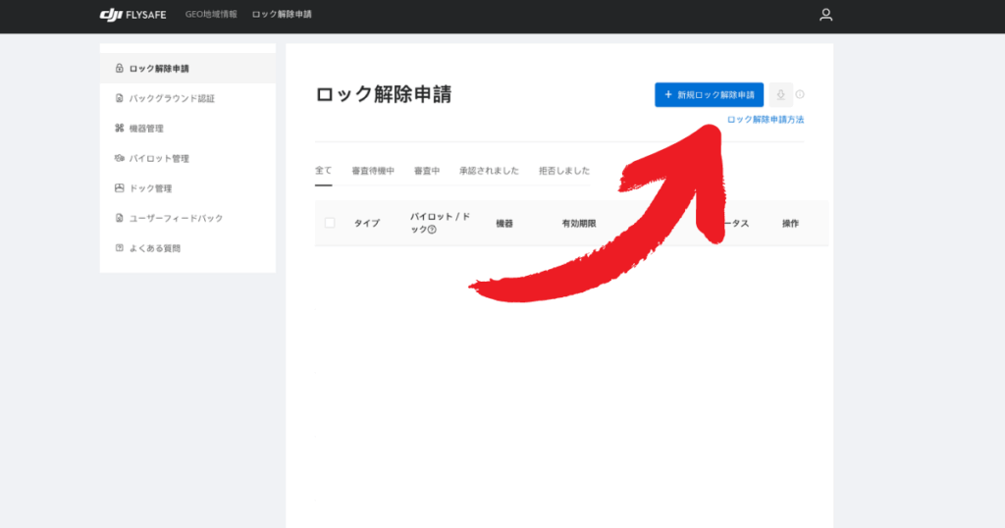Click the drone icon beside 機器管理
This screenshot has width=1005, height=528.
click(x=119, y=129)
